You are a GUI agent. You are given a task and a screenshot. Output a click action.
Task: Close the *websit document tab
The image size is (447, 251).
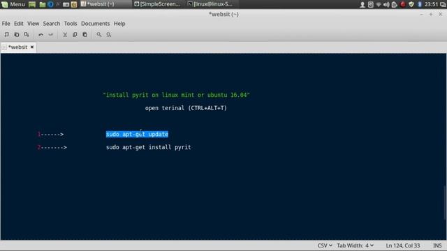[32, 47]
